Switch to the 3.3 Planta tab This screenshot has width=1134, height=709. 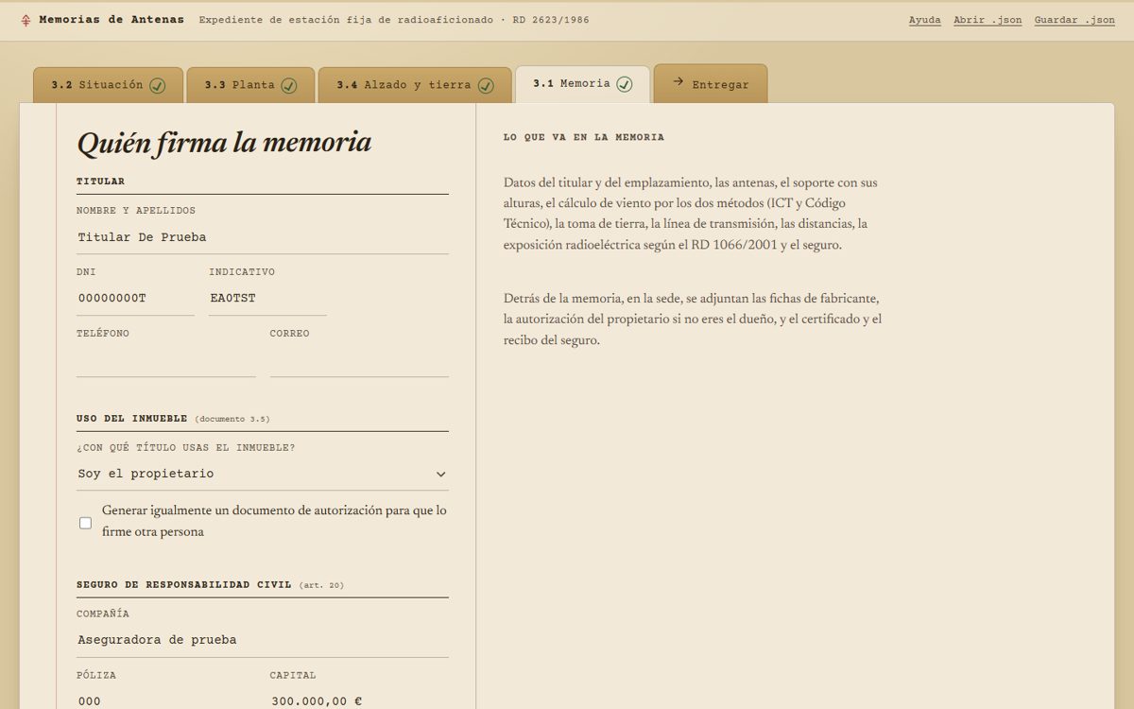pos(250,85)
